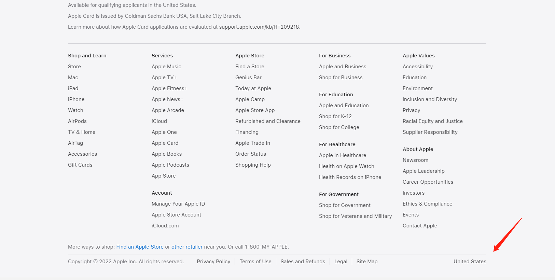Open the Watch footer link
Screen dimensions: 555x280
(75, 110)
